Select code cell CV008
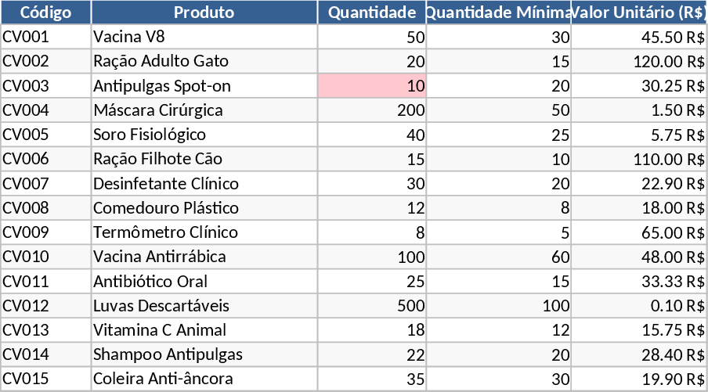 [45, 208]
